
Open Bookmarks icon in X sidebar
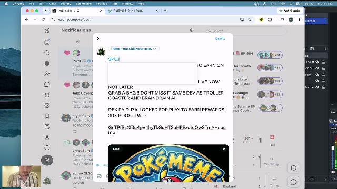[47, 116]
